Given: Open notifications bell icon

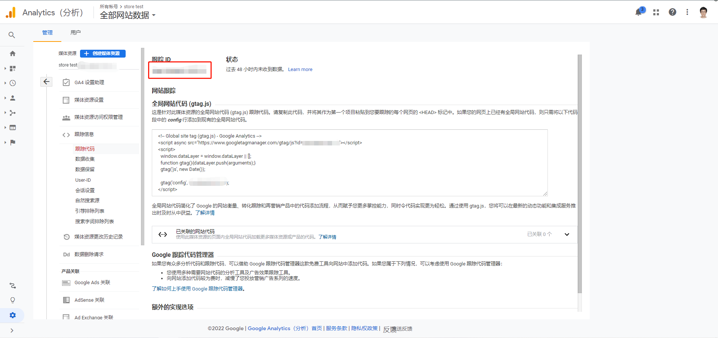Looking at the screenshot, I should pos(639,12).
